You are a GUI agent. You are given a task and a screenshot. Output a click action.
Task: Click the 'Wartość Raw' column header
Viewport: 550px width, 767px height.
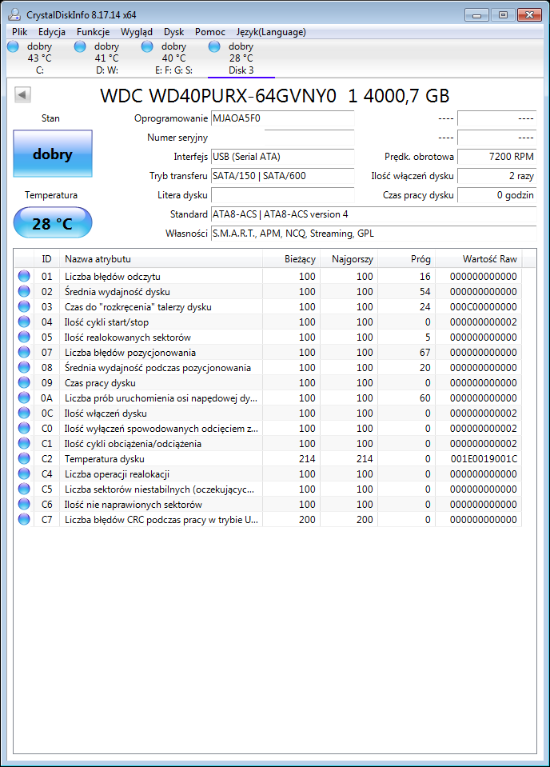[x=479, y=259]
